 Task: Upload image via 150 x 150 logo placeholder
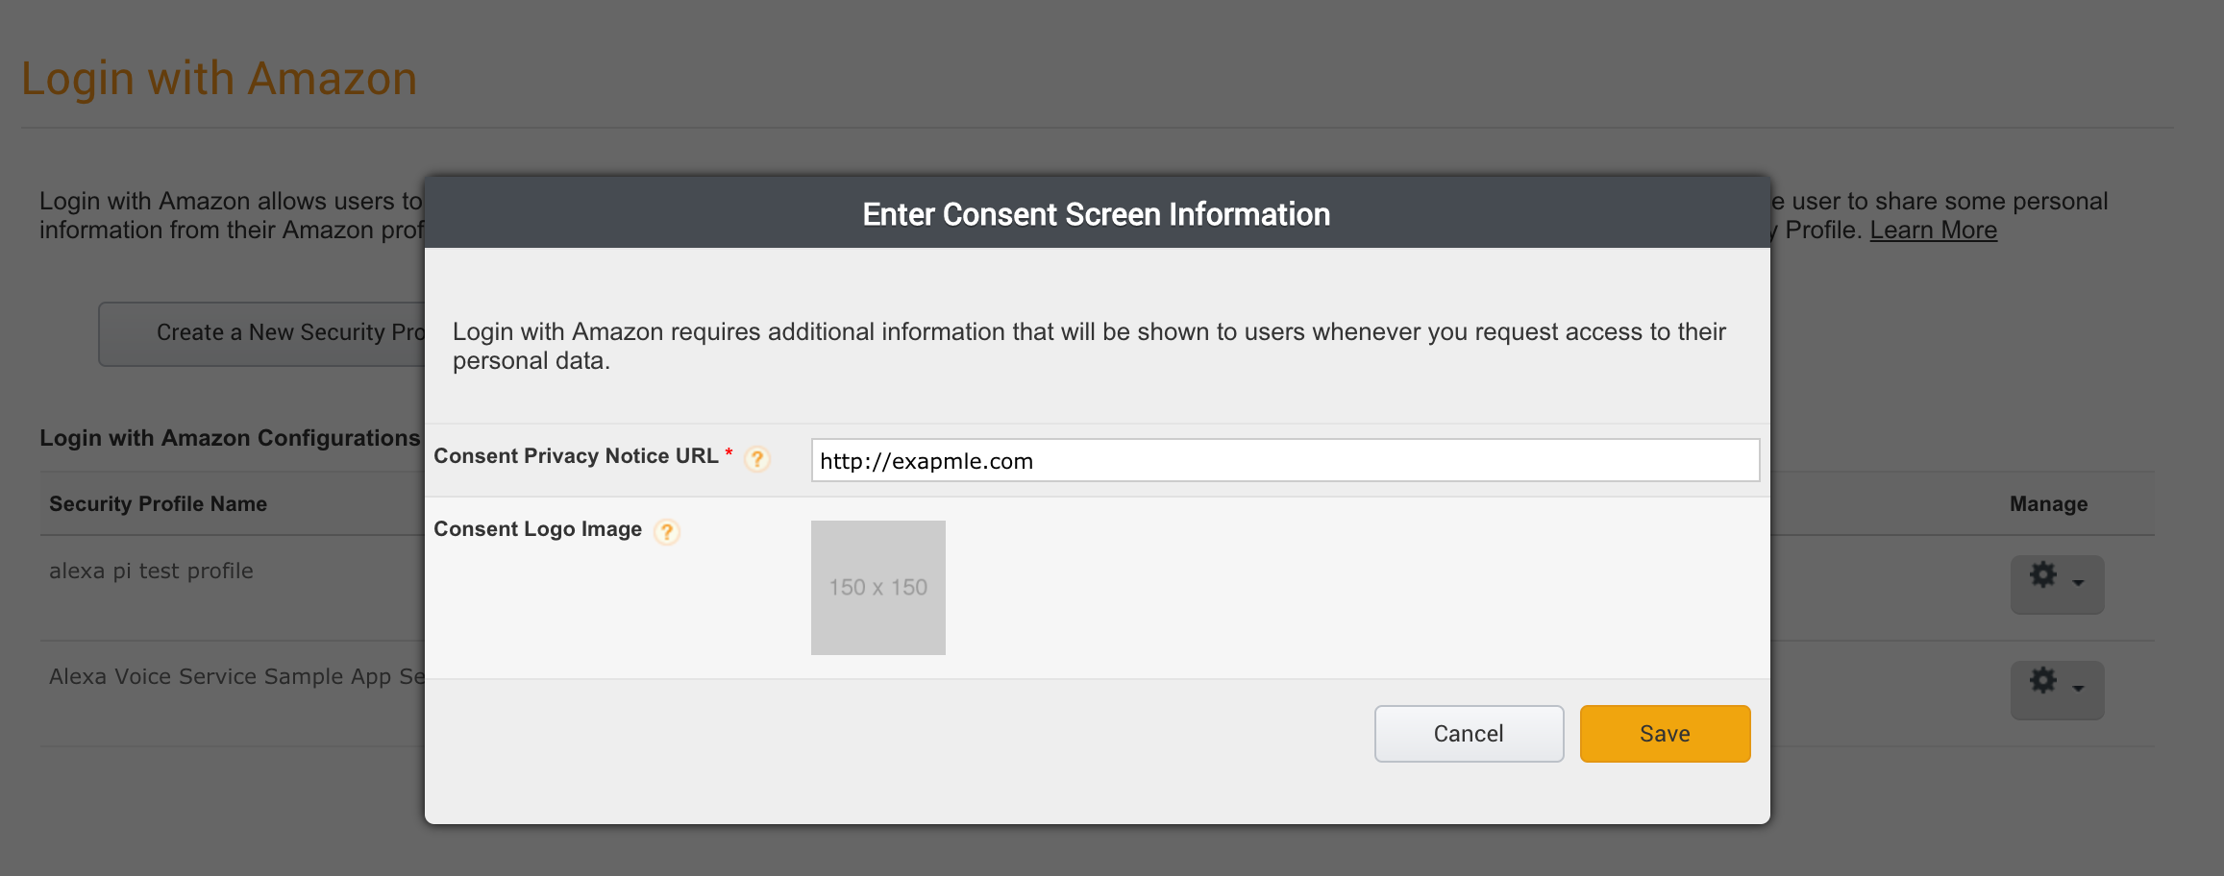point(878,588)
